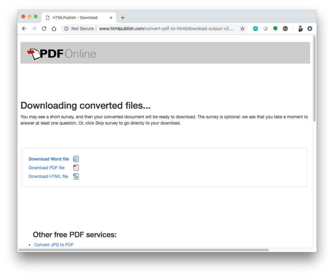This screenshot has height=277, width=334.
Task: Reload the page
Action: click(44, 29)
